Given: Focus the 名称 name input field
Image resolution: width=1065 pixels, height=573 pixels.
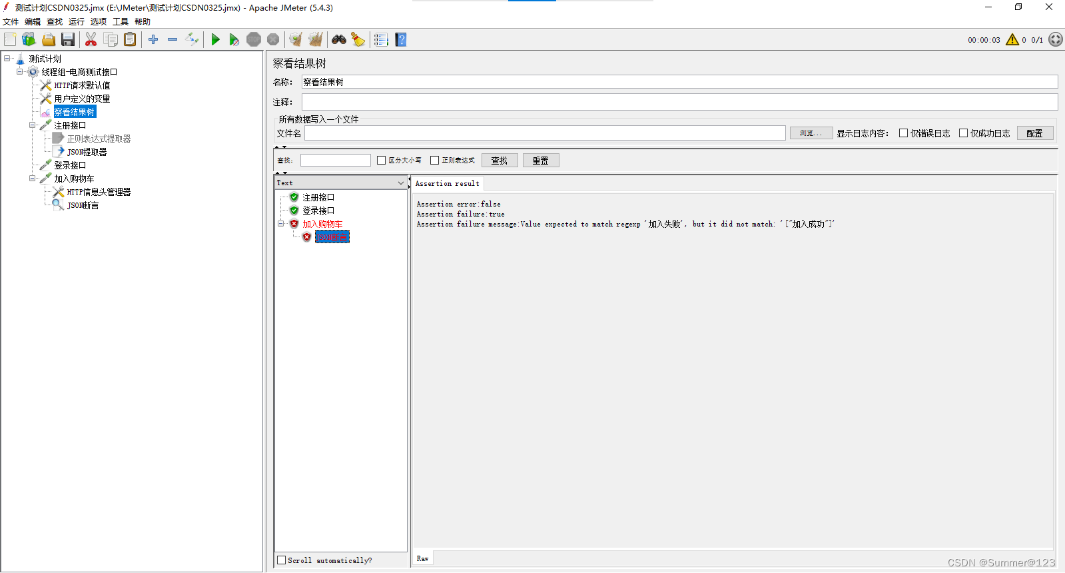Looking at the screenshot, I should (x=679, y=82).
